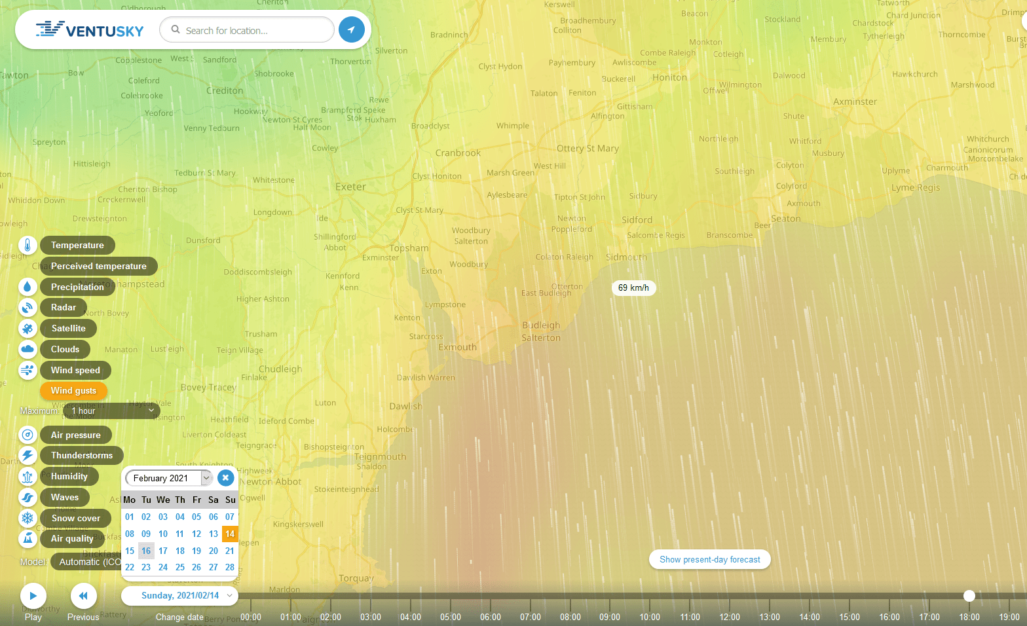Click the Radar dish icon
Image resolution: width=1027 pixels, height=626 pixels.
point(28,308)
